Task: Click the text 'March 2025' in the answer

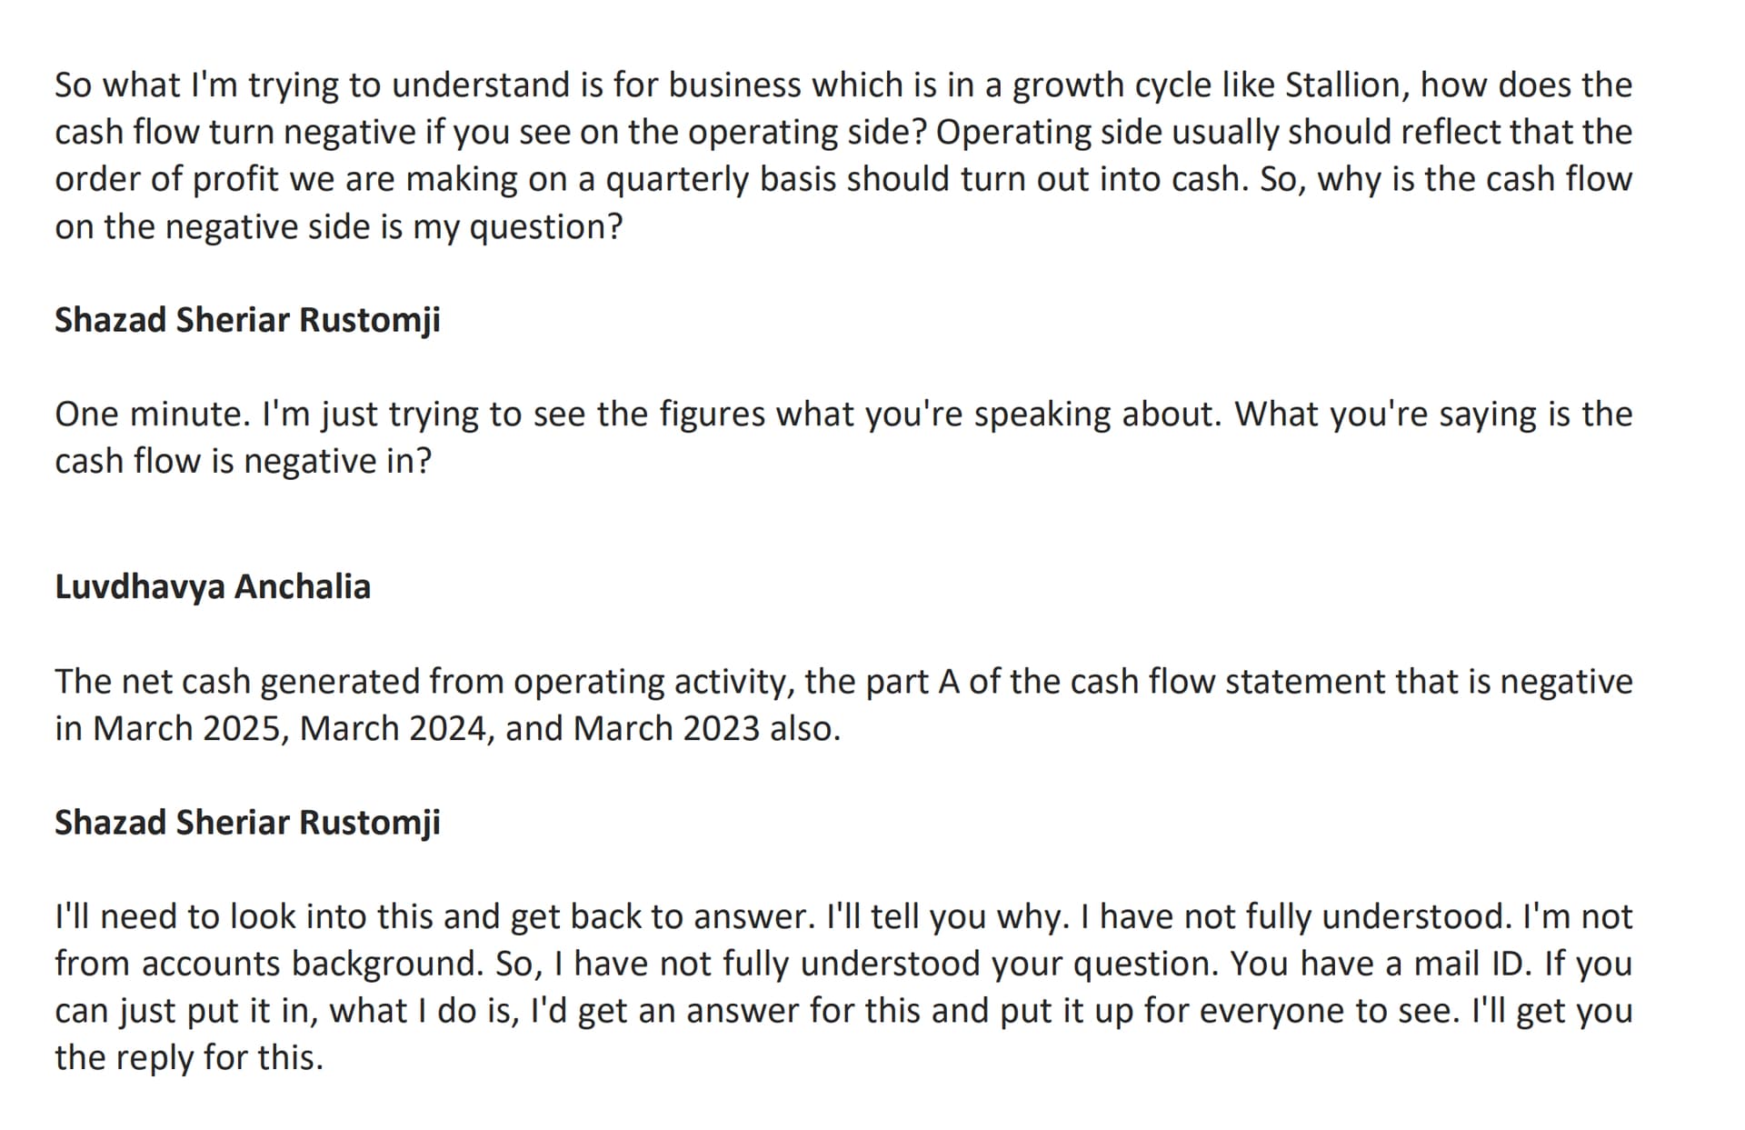Action: (x=188, y=728)
